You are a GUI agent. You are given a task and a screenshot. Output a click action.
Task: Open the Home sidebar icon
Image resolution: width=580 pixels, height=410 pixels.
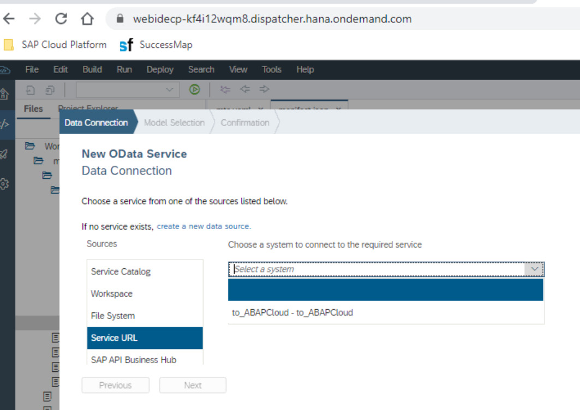click(4, 94)
